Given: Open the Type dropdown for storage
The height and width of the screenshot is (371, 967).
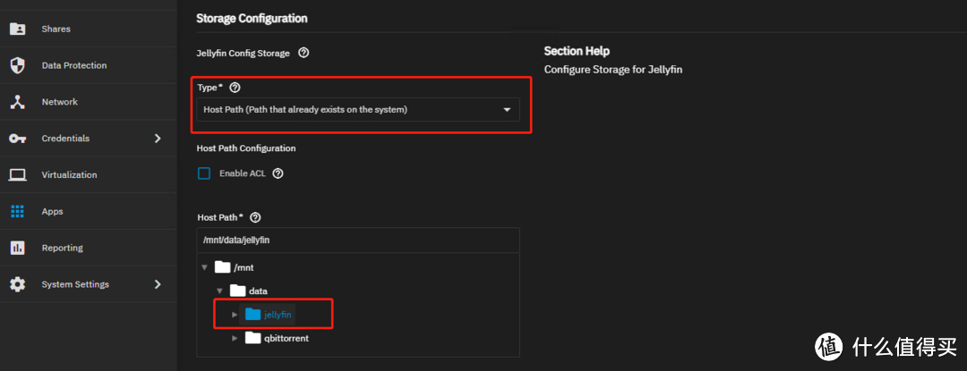Looking at the screenshot, I should (x=358, y=110).
